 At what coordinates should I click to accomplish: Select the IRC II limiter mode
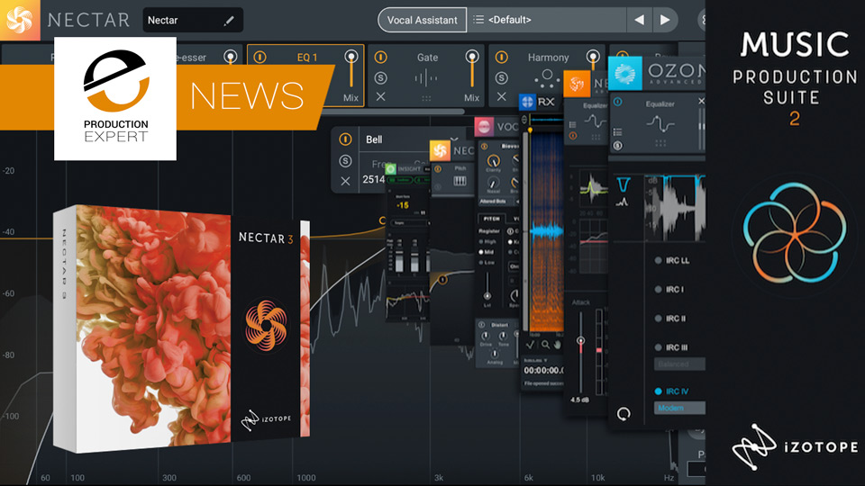click(x=669, y=319)
